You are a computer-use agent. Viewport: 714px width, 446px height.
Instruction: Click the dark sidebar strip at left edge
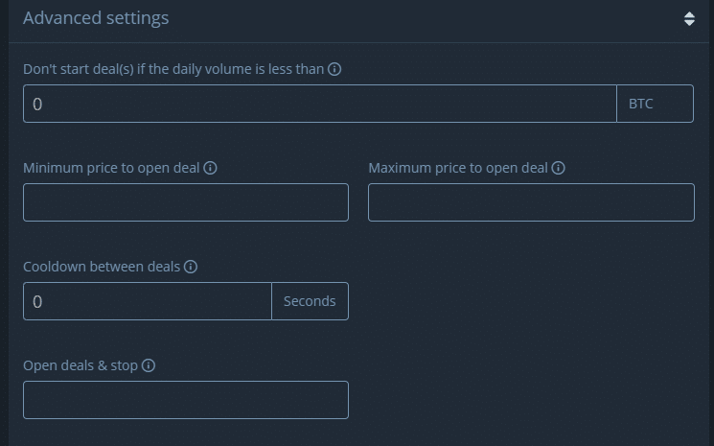pos(4,223)
